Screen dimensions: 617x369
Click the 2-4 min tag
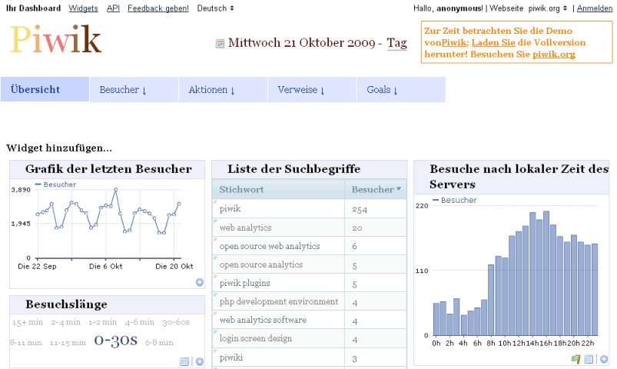coord(66,322)
